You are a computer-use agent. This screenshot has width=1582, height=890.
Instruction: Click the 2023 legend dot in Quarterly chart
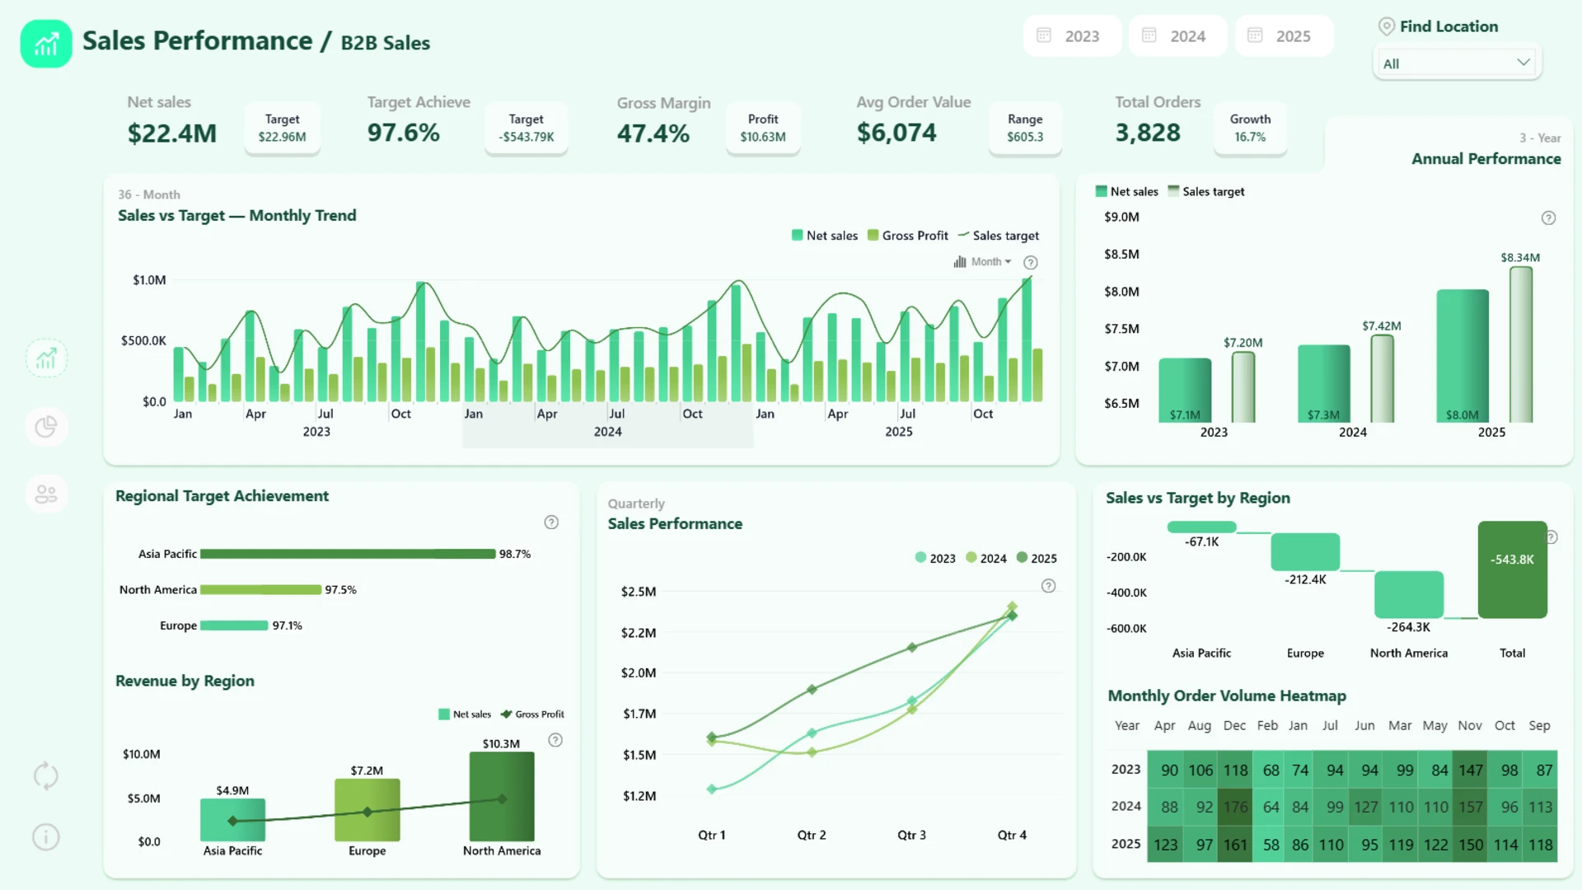920,558
